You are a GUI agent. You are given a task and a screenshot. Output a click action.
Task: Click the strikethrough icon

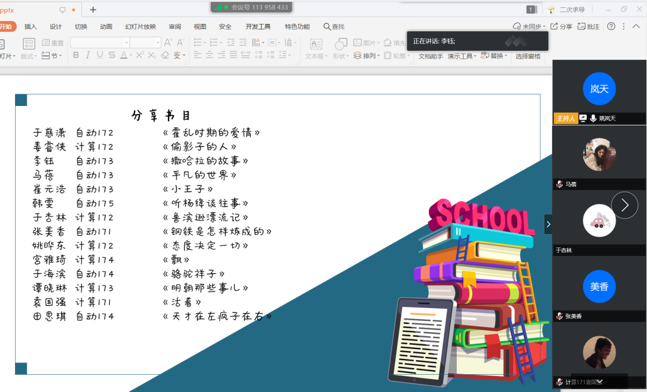pos(112,55)
